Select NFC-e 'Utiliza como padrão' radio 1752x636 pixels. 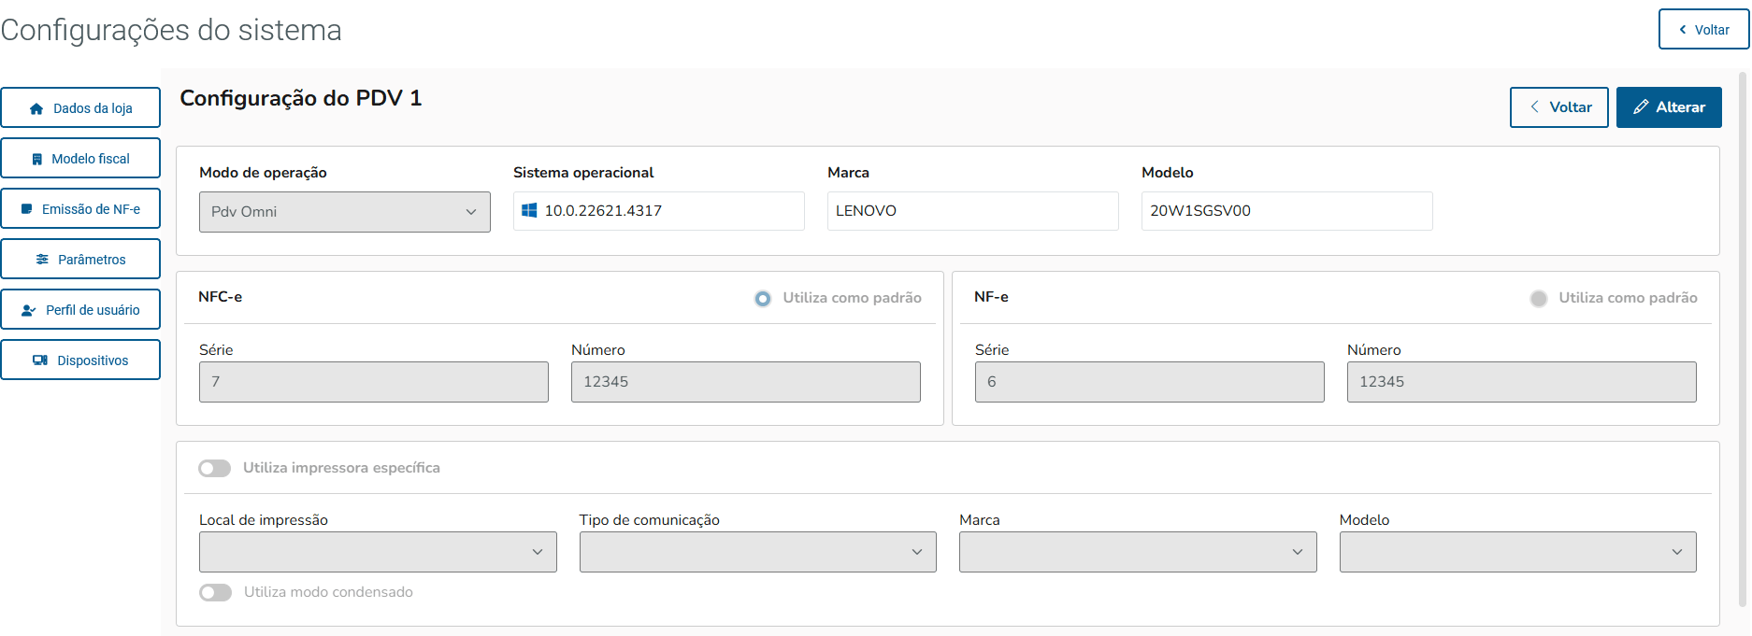tap(763, 299)
